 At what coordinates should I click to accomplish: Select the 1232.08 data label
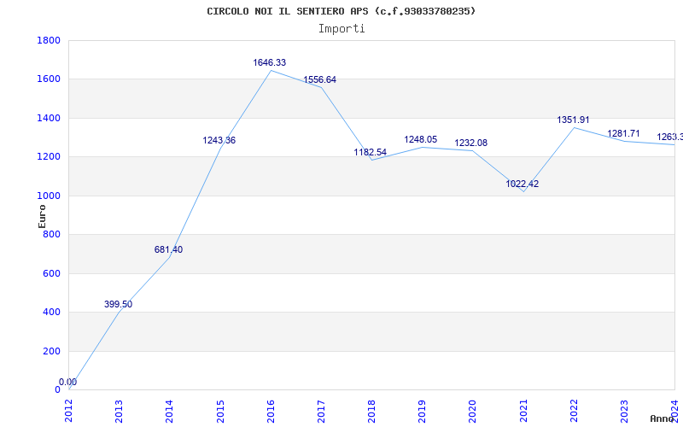pyautogui.click(x=470, y=143)
